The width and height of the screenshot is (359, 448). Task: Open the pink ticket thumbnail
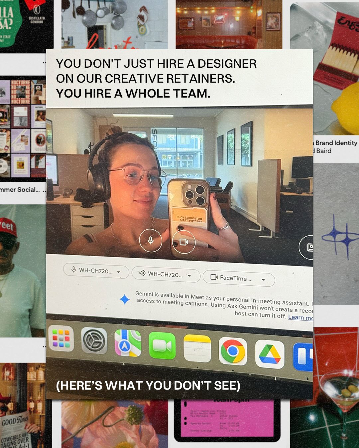pos(227,420)
